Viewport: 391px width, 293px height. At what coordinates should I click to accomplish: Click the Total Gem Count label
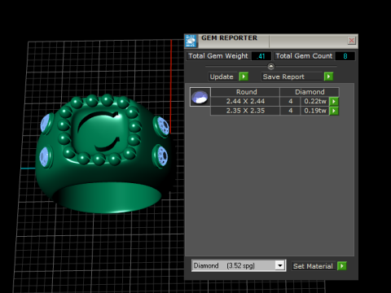[x=304, y=56]
